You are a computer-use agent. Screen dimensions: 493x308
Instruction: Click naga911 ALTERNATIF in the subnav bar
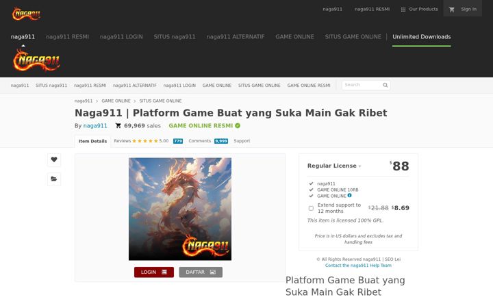(x=135, y=85)
